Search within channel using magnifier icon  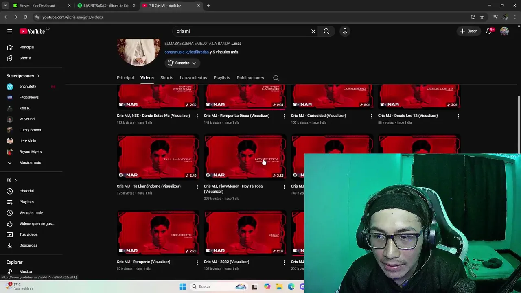276,78
